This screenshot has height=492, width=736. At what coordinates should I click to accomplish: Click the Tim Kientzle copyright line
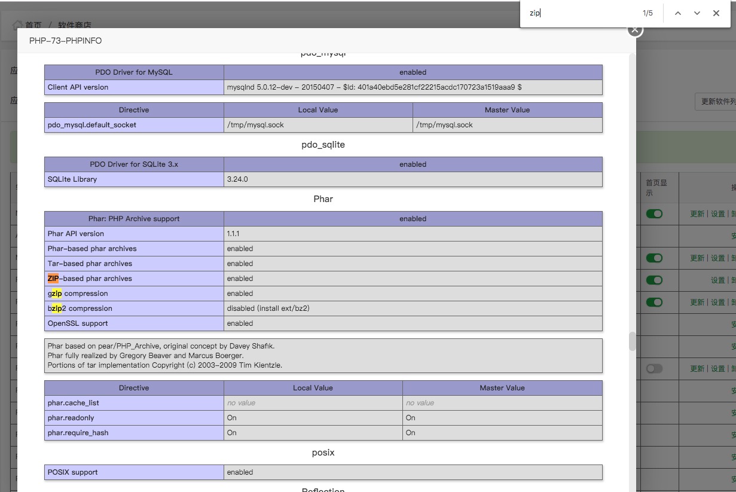click(165, 365)
